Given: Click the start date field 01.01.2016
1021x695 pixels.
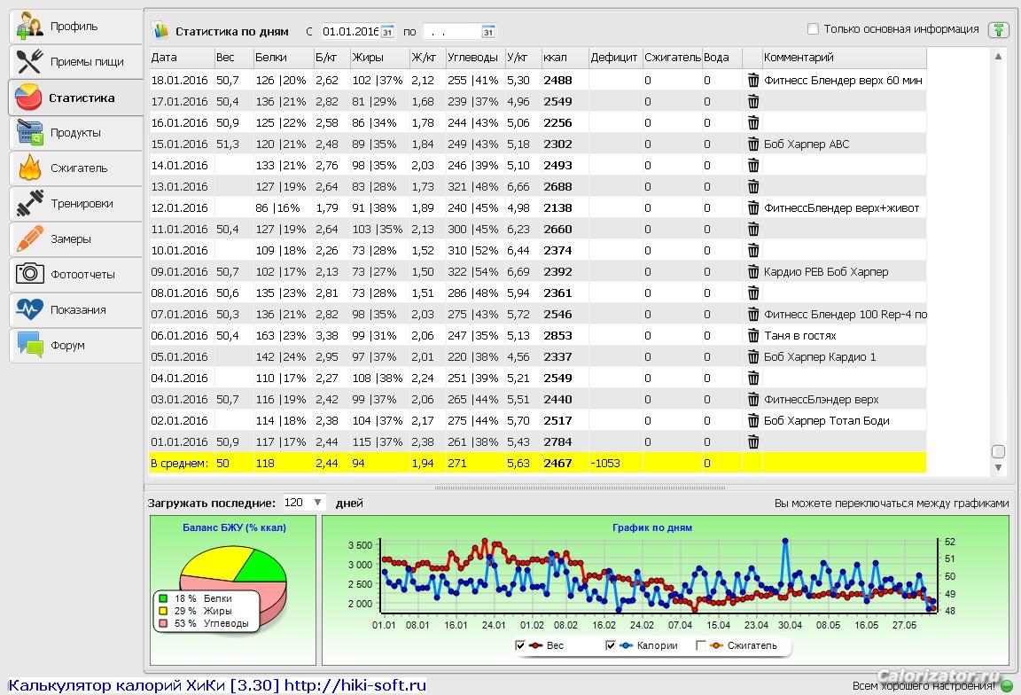Looking at the screenshot, I should coord(350,31).
